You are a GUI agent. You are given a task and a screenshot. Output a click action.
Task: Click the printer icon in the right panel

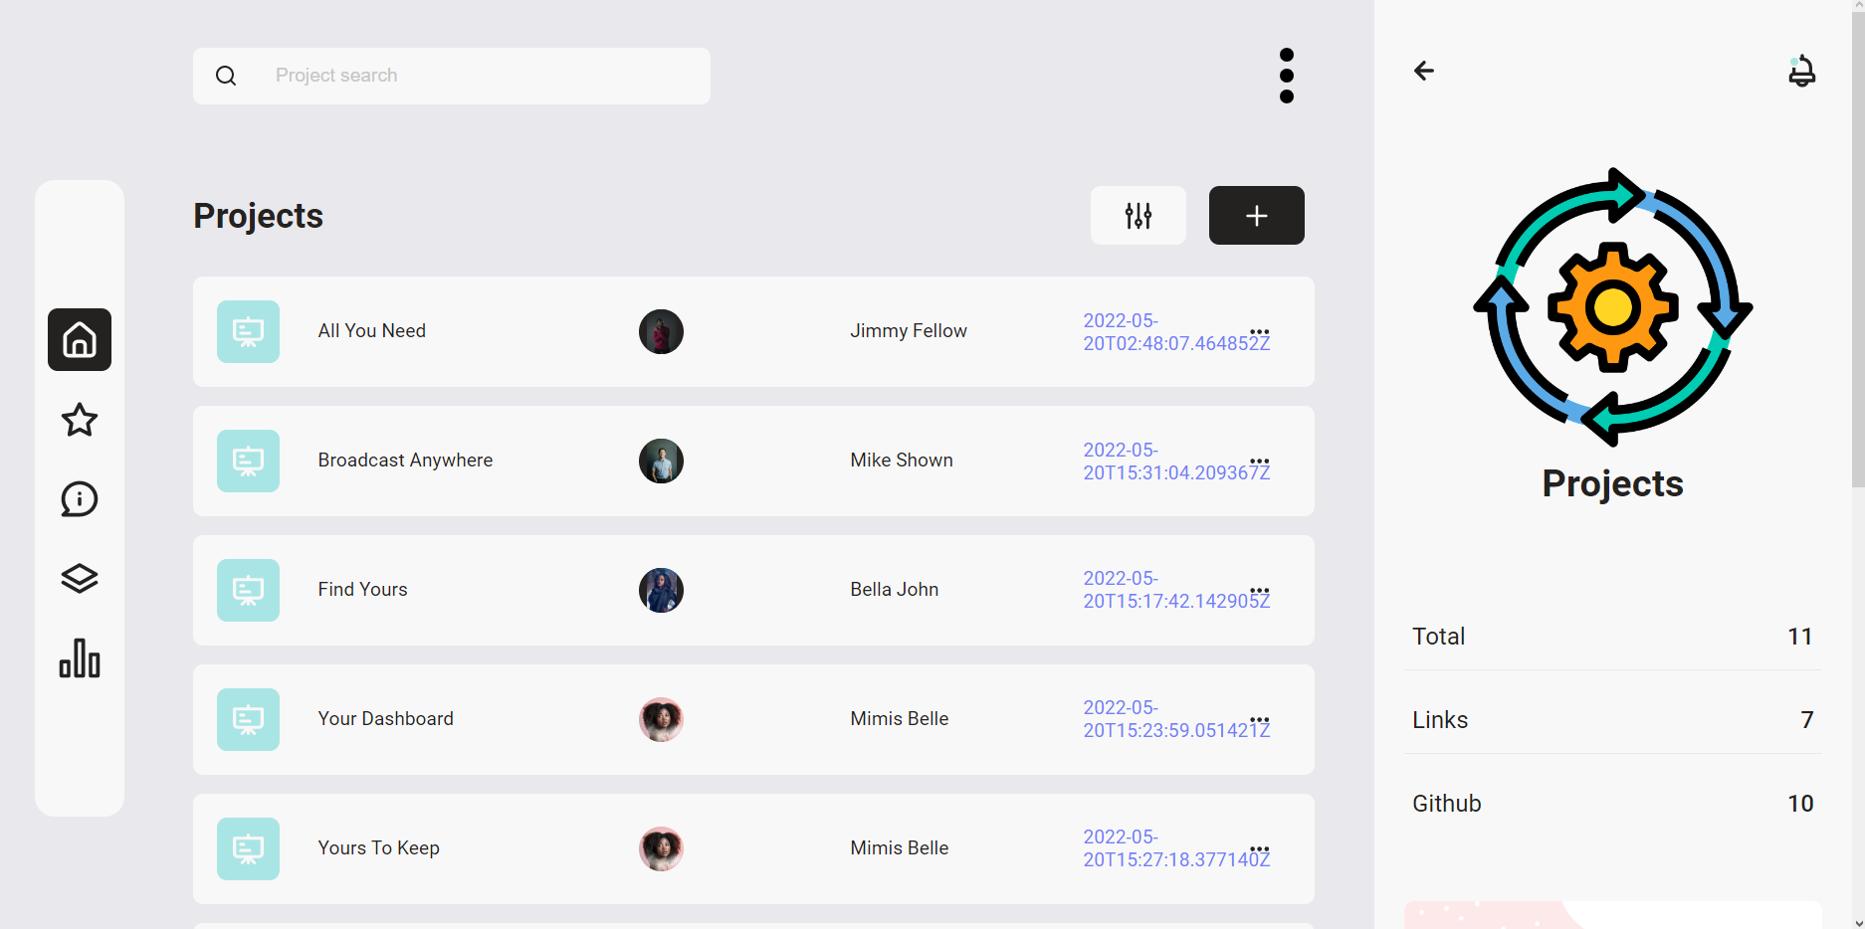[1802, 71]
